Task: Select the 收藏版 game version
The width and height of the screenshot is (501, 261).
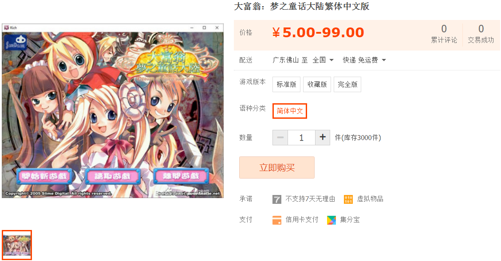Action: pyautogui.click(x=317, y=84)
